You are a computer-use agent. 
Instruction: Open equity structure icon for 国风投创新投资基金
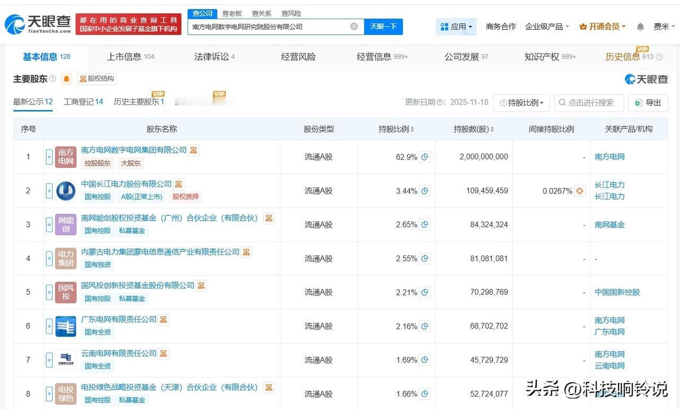pyautogui.click(x=201, y=286)
